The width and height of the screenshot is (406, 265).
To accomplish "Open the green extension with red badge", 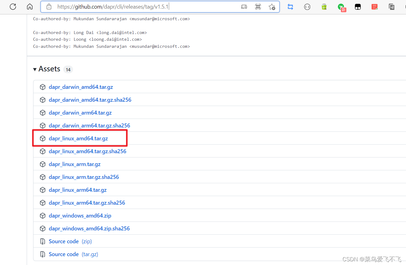I will (342, 7).
